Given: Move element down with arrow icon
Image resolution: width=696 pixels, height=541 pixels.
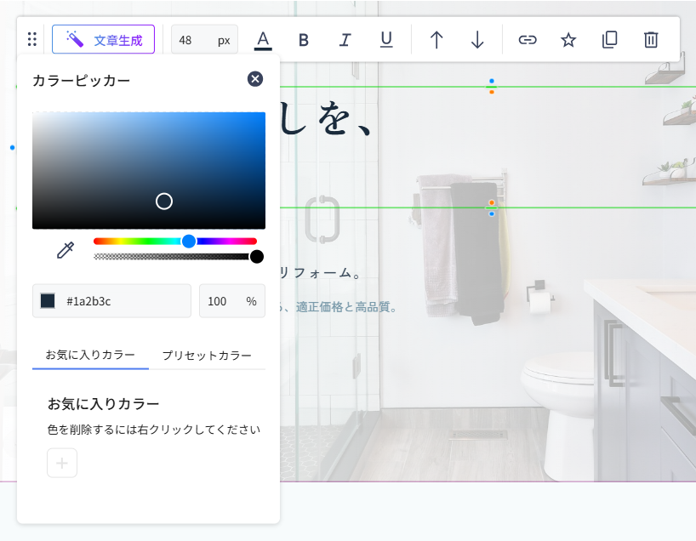Looking at the screenshot, I should [x=477, y=40].
